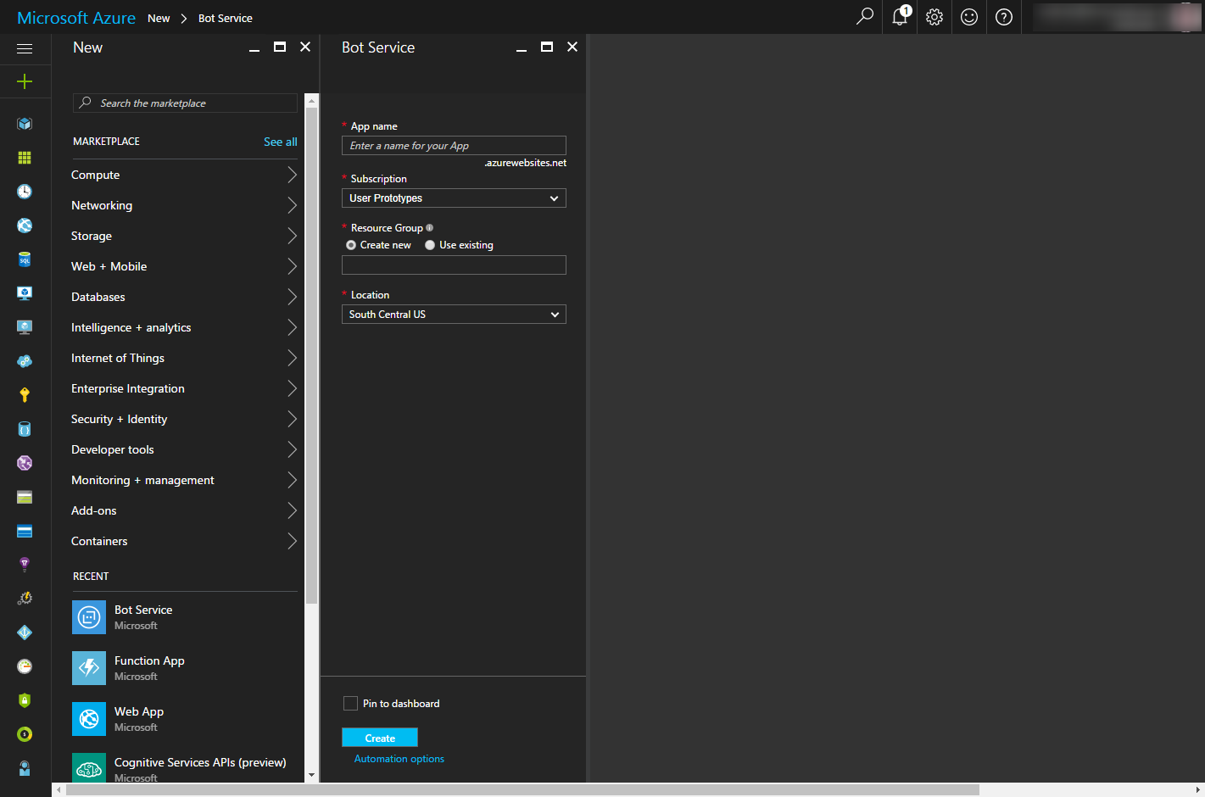Open Application Insights purple bulb icon
This screenshot has height=797, width=1205.
tap(25, 565)
